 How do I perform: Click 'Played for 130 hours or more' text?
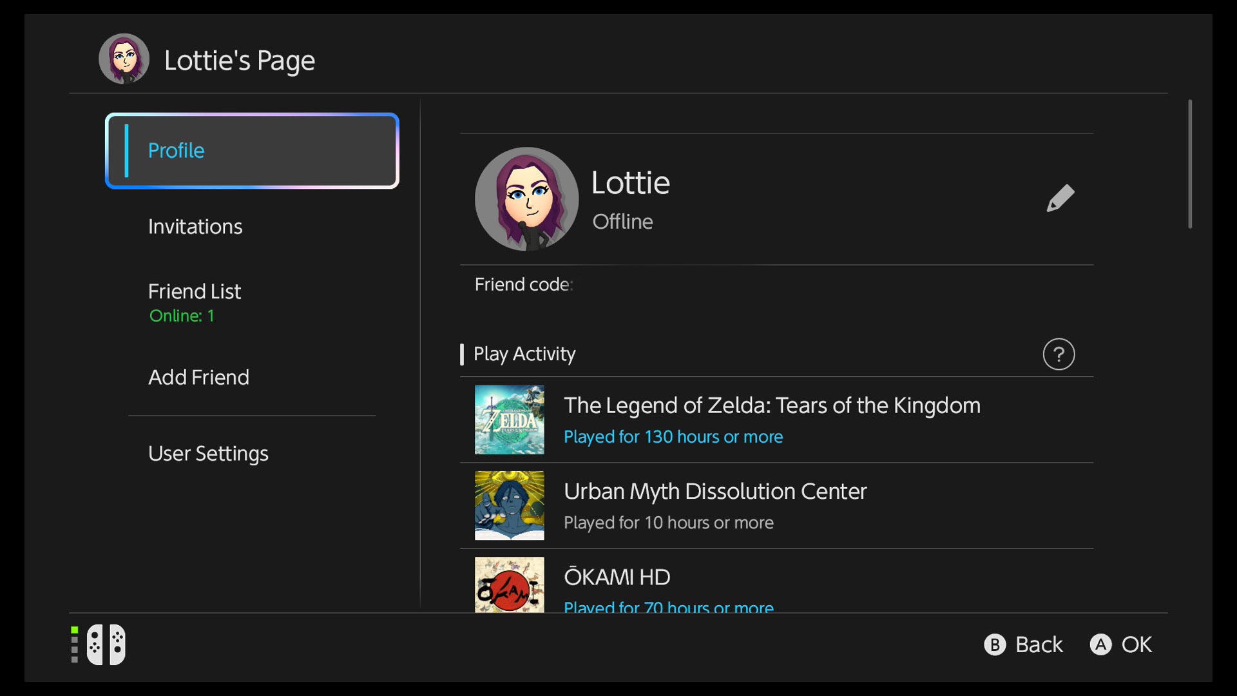tap(673, 437)
